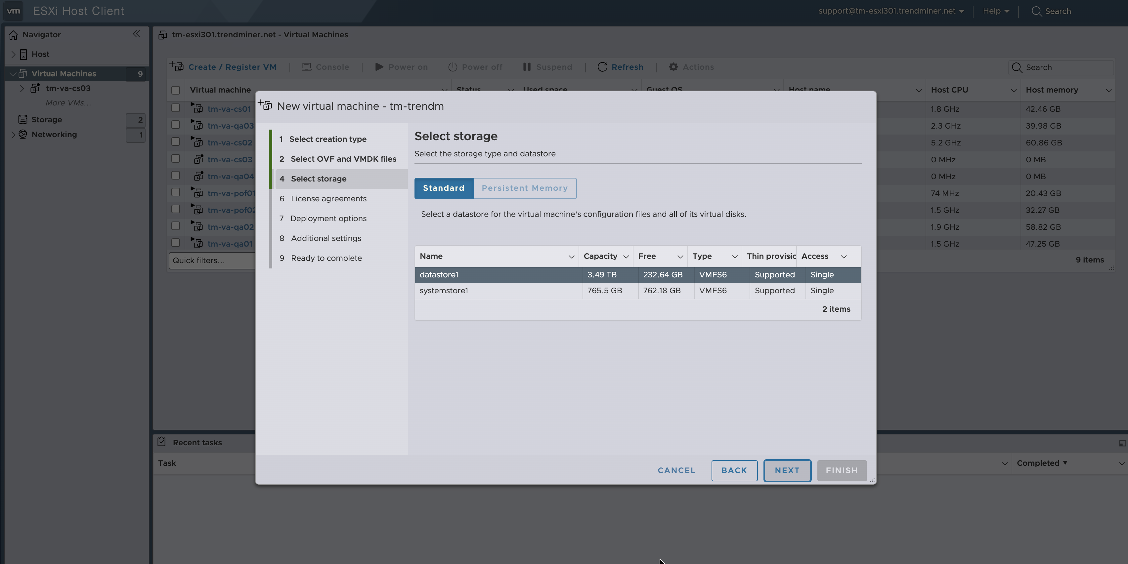Toggle the select-all virtual machines checkbox
Viewport: 1128px width, 564px height.
click(176, 90)
